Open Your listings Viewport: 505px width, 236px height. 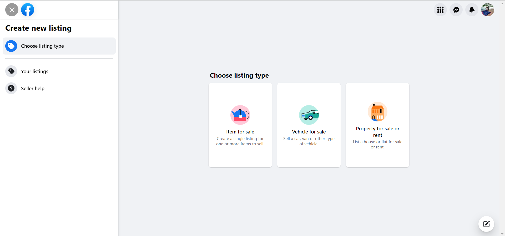[35, 72]
